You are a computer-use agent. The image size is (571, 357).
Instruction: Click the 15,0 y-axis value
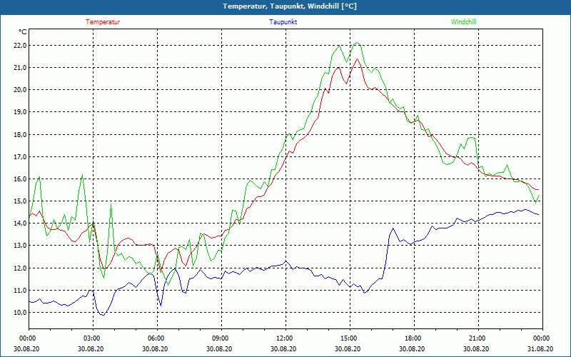[x=20, y=201]
